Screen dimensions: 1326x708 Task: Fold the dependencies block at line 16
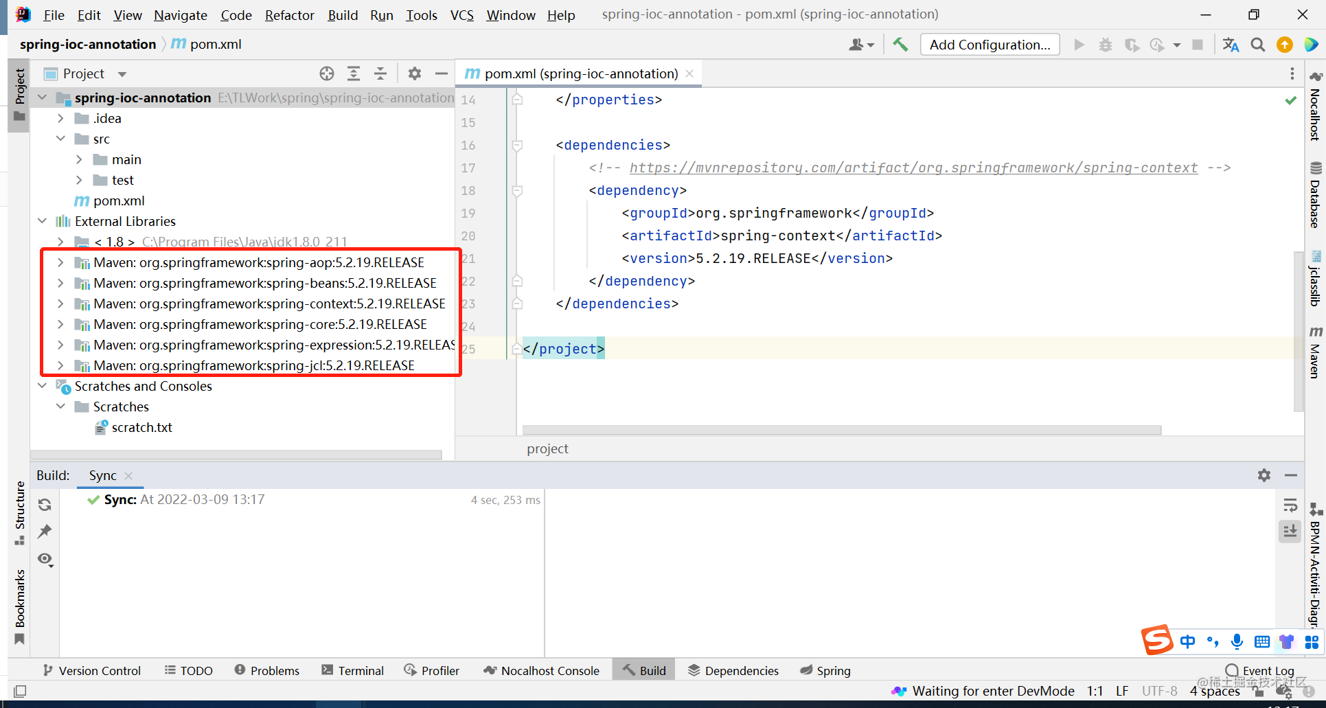click(x=518, y=145)
